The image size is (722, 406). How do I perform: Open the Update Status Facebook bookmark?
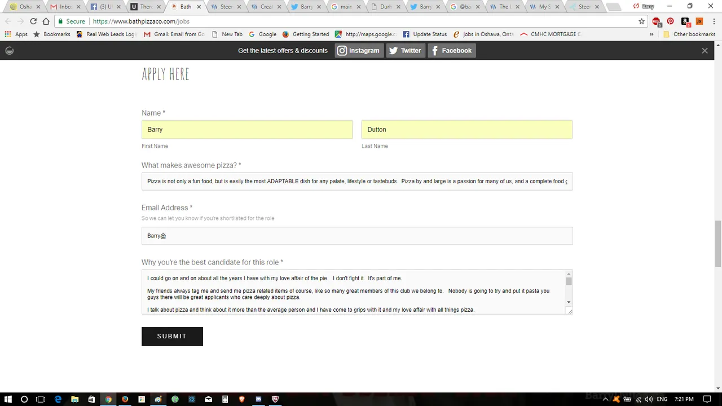pyautogui.click(x=425, y=34)
